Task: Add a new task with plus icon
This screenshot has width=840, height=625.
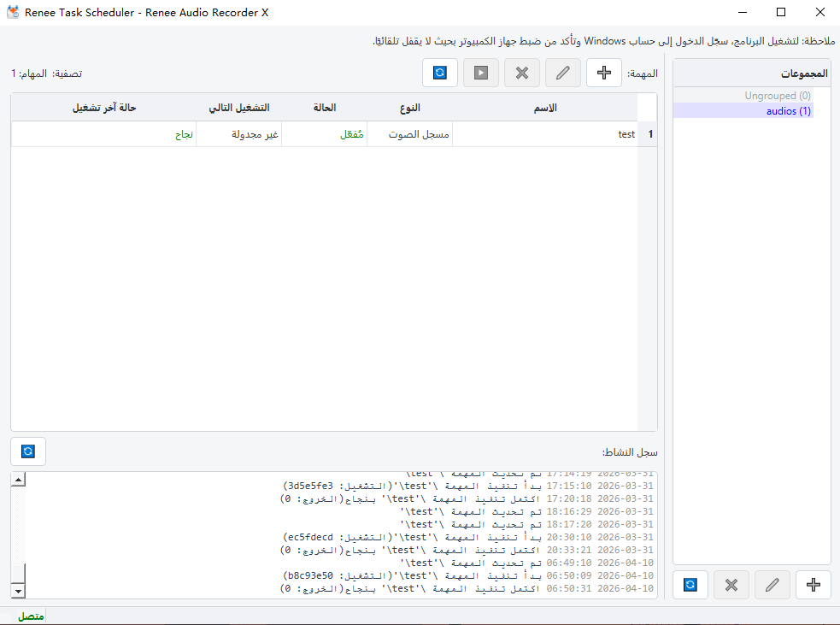Action: pos(604,73)
